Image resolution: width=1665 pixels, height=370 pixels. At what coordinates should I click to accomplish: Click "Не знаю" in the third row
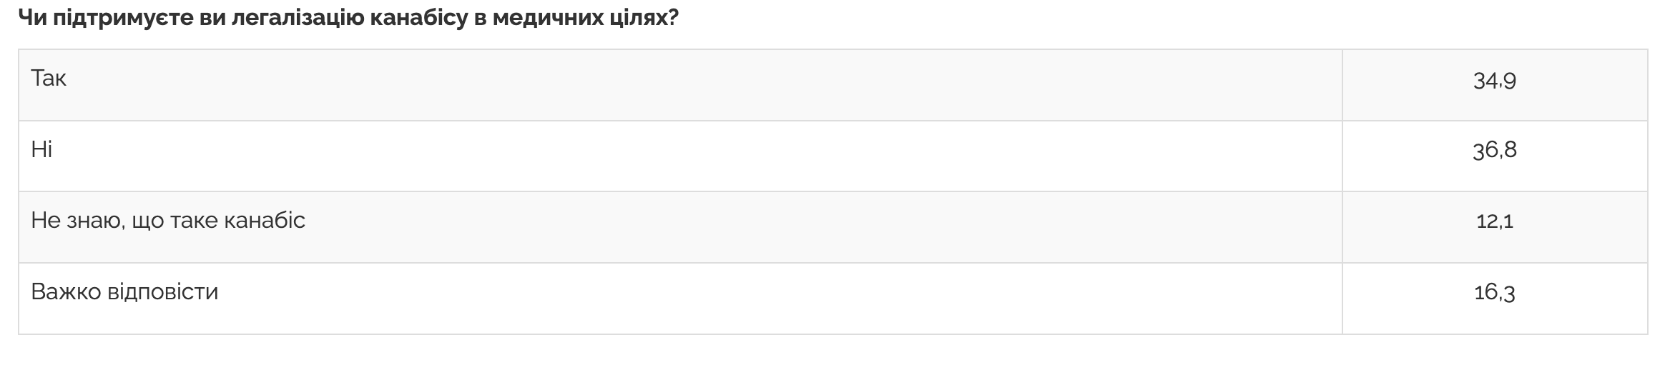(x=68, y=220)
